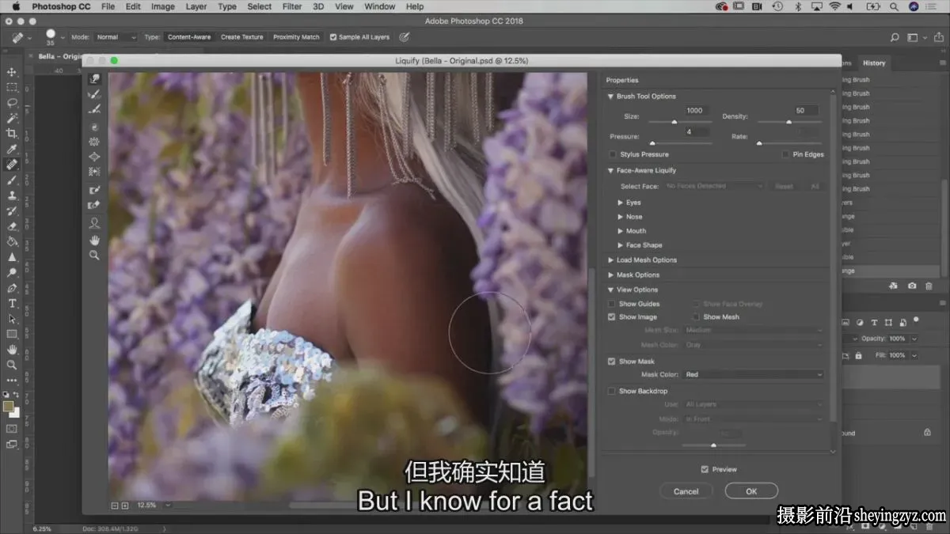Open the Mask Color dropdown
Image resolution: width=950 pixels, height=534 pixels.
coord(753,375)
